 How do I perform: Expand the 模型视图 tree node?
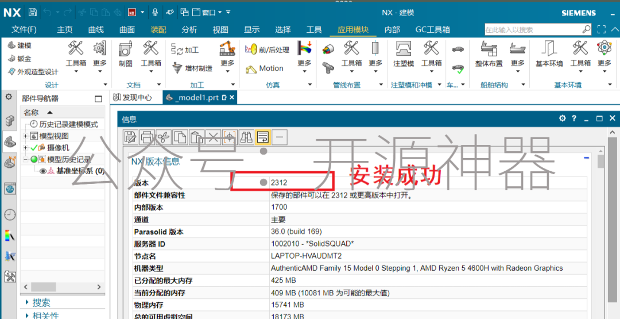point(26,136)
